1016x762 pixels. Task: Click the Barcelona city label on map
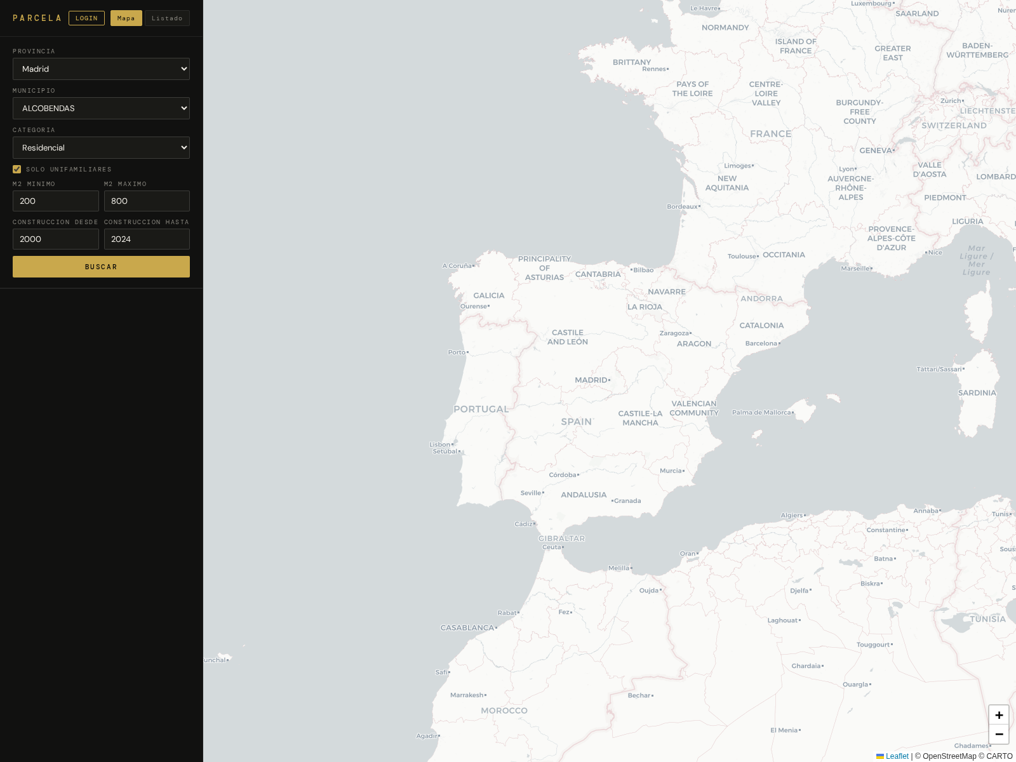click(761, 344)
